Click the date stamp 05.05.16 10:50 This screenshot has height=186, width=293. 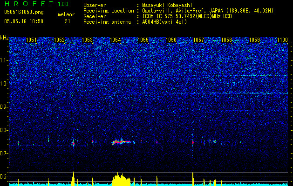click(x=24, y=21)
